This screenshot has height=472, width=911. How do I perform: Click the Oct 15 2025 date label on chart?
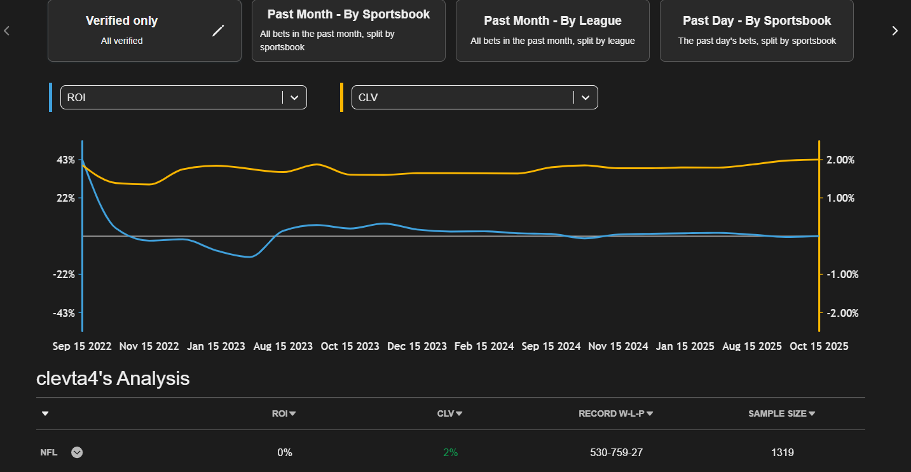pos(819,346)
